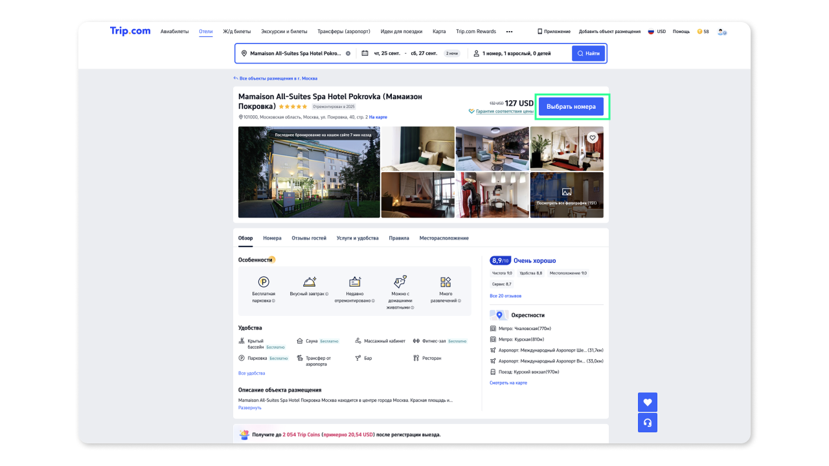View all 151 photos thumbnail

(x=567, y=195)
